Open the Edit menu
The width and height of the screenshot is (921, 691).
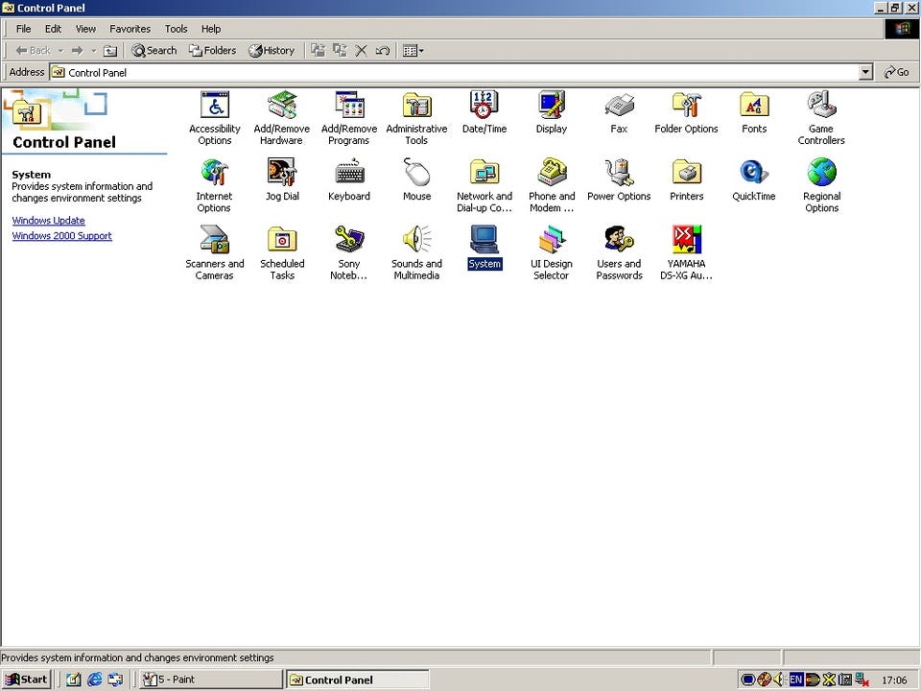point(53,29)
